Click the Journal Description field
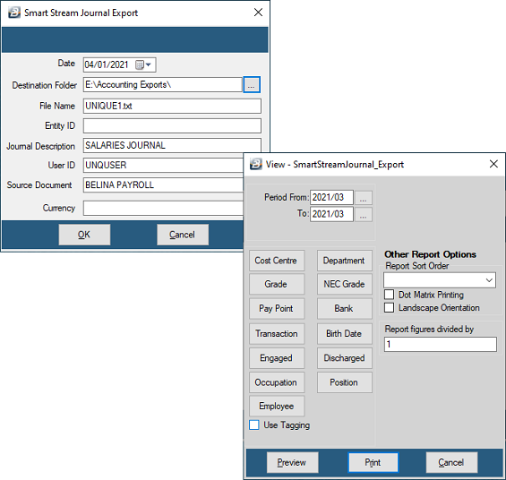The height and width of the screenshot is (480, 506). 172,145
